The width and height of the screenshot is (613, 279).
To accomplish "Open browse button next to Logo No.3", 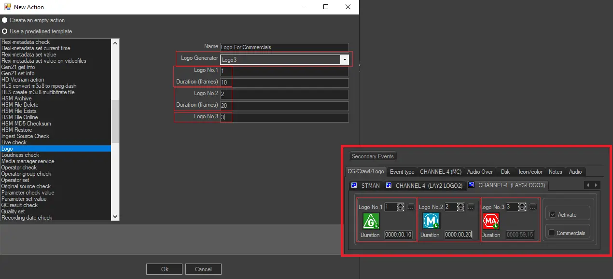I will [532, 207].
